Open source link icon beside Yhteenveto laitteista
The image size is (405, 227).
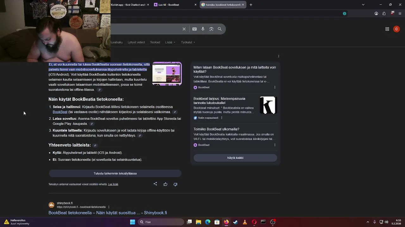pos(95,145)
